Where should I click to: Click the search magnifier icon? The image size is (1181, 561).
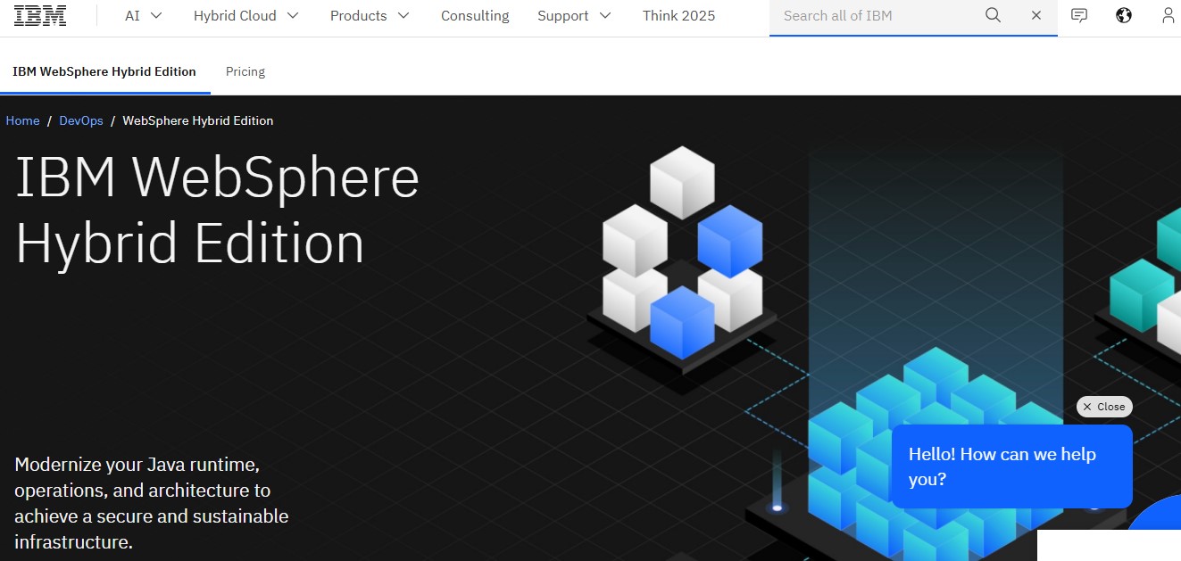click(993, 15)
